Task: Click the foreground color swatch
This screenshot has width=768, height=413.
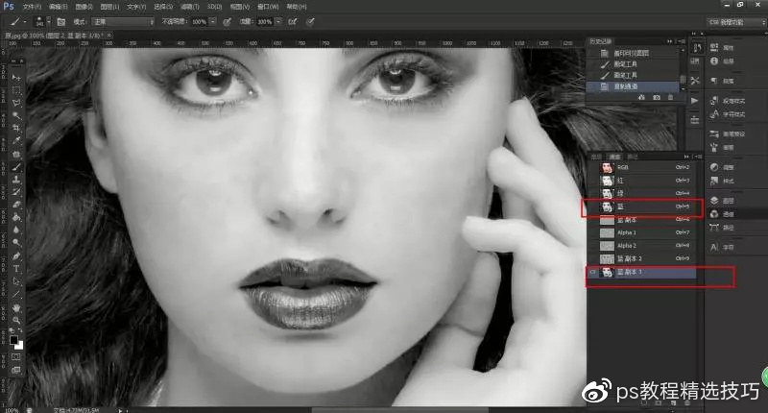Action: (14, 339)
